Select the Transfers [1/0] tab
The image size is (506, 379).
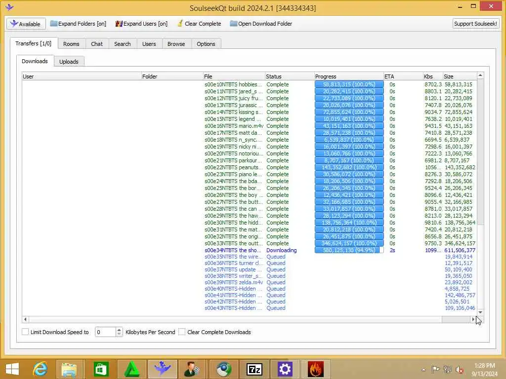[x=34, y=43]
